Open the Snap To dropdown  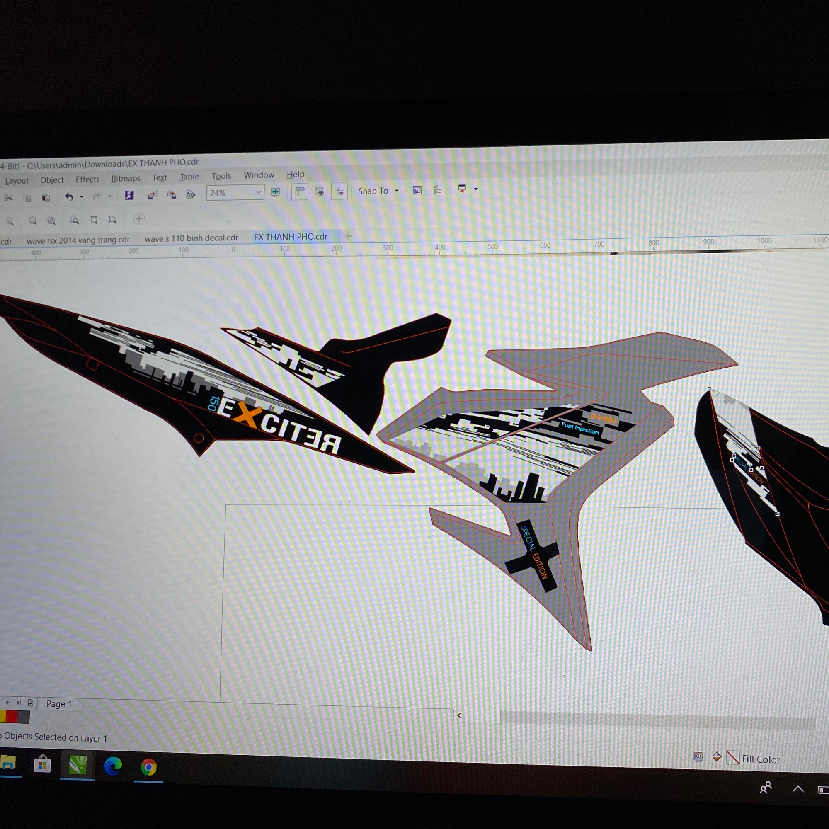[378, 191]
